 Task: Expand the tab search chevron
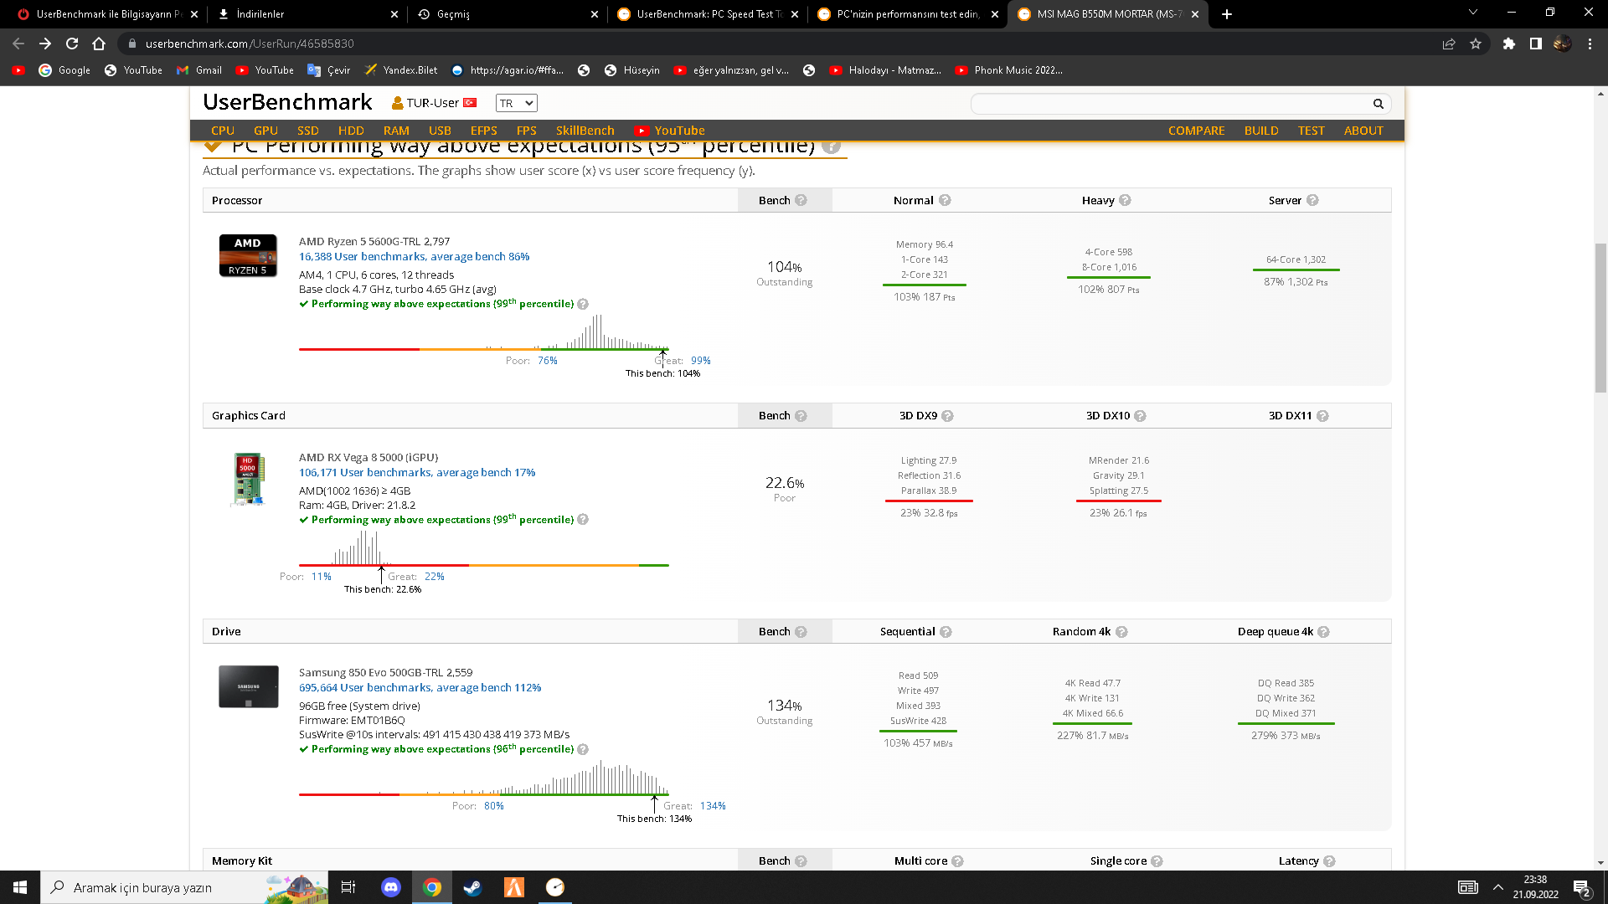pyautogui.click(x=1472, y=13)
